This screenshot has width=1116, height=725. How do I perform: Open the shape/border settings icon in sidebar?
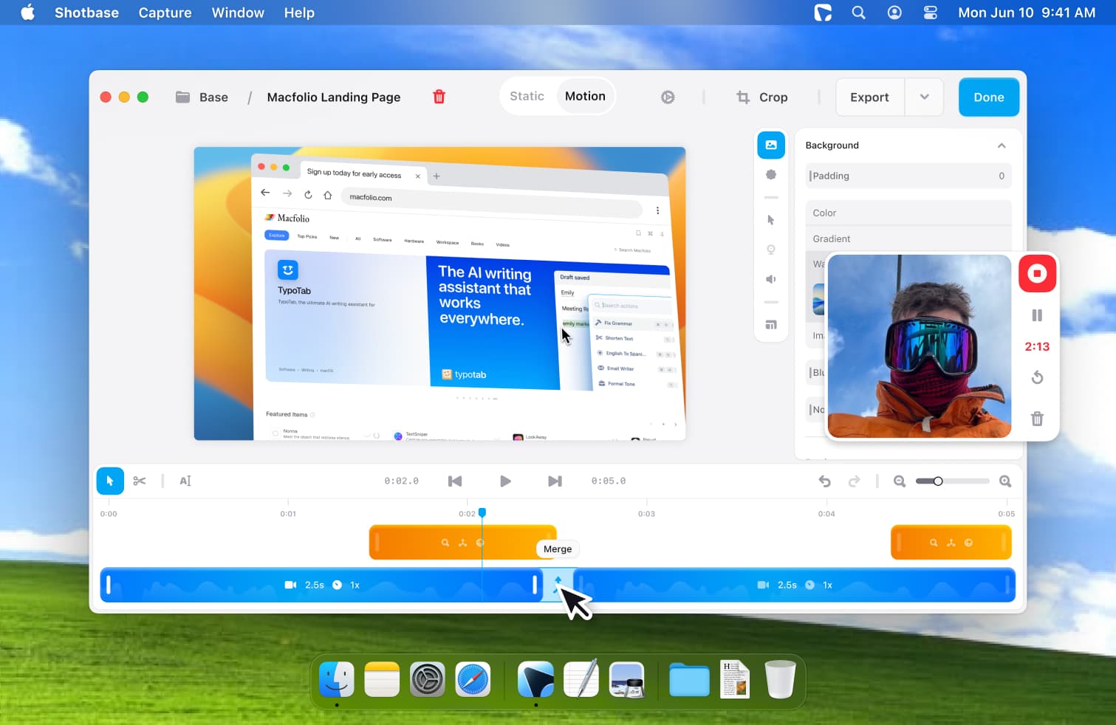[x=770, y=175]
